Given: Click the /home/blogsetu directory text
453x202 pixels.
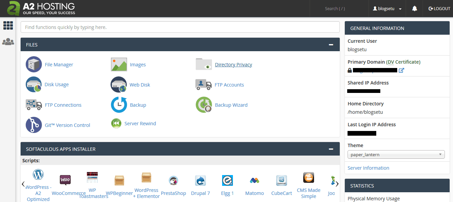Looking at the screenshot, I should pos(365,112).
